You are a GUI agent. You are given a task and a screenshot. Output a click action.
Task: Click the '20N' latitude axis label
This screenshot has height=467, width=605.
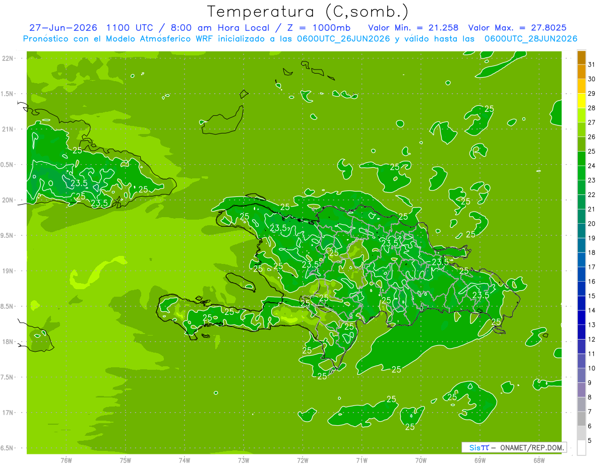point(8,201)
